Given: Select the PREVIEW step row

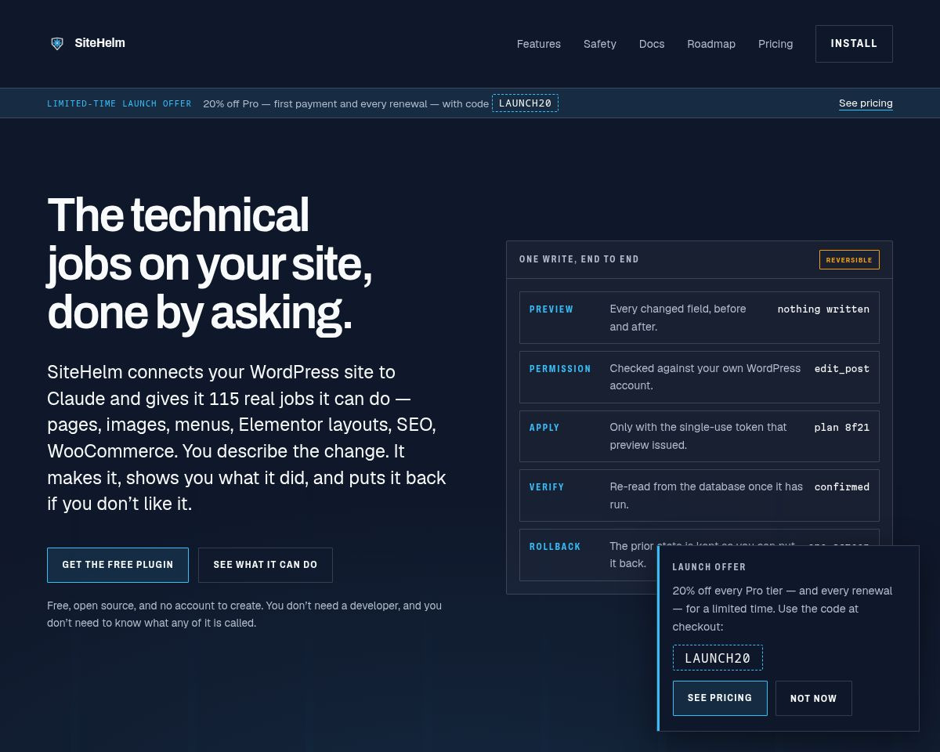Looking at the screenshot, I should point(700,317).
